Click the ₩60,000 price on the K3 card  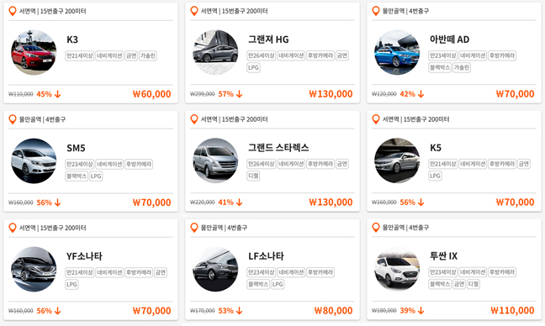152,94
